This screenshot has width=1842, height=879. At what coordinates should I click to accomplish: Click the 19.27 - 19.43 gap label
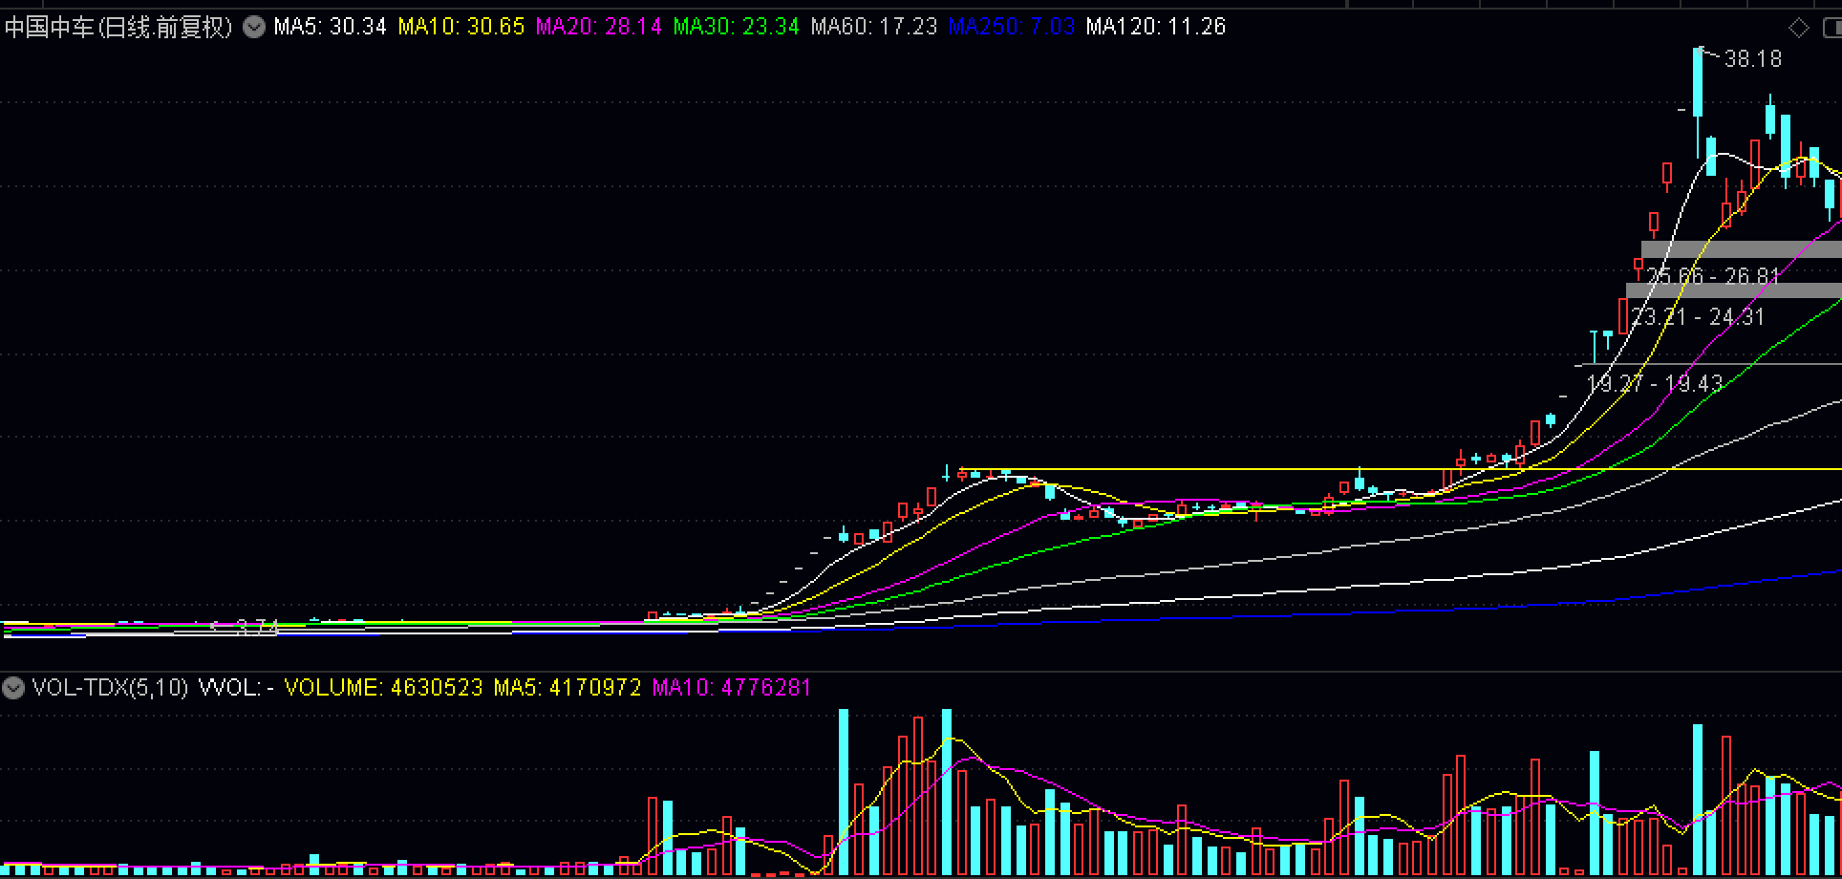(x=1655, y=384)
